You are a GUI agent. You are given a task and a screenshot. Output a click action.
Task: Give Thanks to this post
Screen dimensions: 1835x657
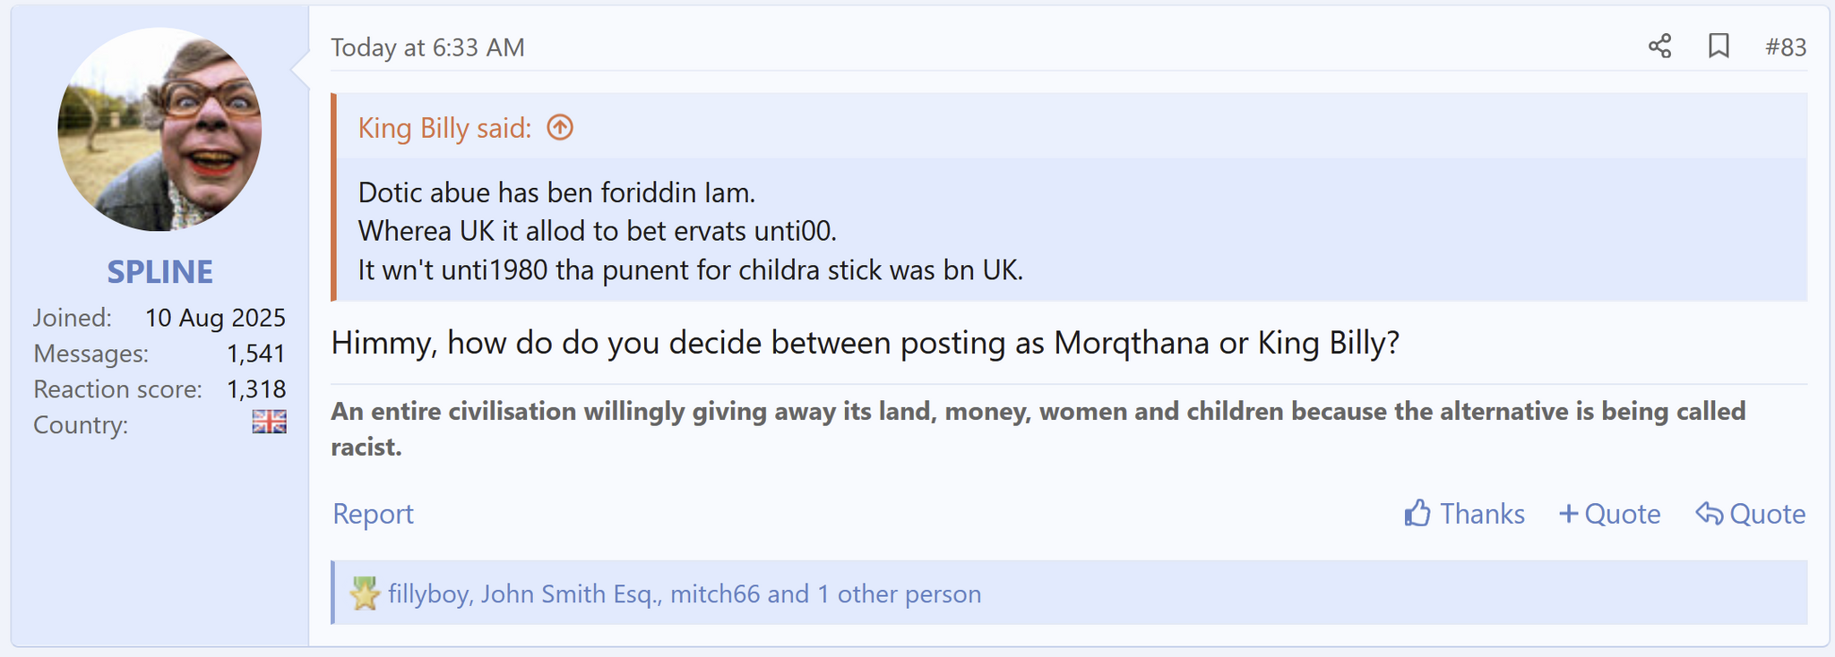point(1481,514)
